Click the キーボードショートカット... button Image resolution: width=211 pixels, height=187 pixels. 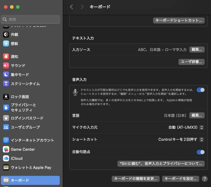[178, 21]
